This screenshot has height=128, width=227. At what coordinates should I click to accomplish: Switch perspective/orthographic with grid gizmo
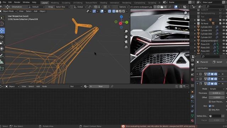click(x=126, y=47)
